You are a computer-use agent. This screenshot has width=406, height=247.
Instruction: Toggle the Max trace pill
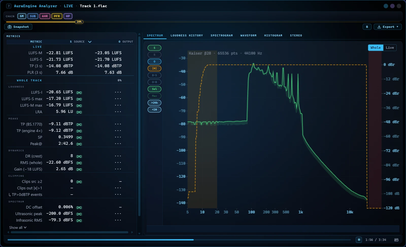tap(154, 96)
